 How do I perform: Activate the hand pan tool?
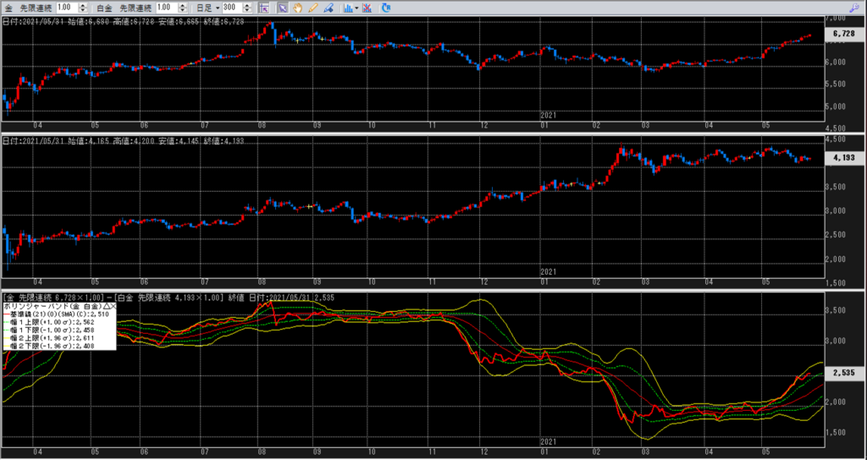point(298,7)
